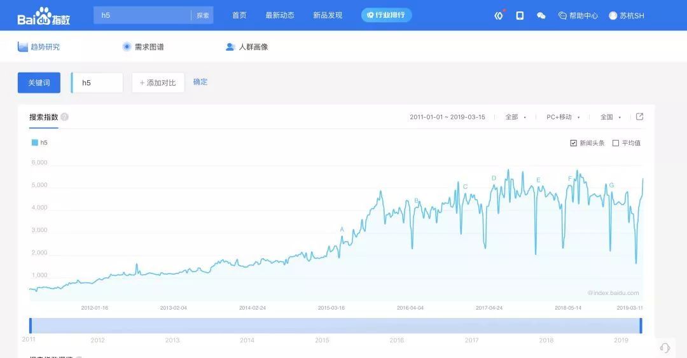Open the date range 2011-01-01 ~ 2019-03-15 picker
This screenshot has width=687, height=358.
447,117
